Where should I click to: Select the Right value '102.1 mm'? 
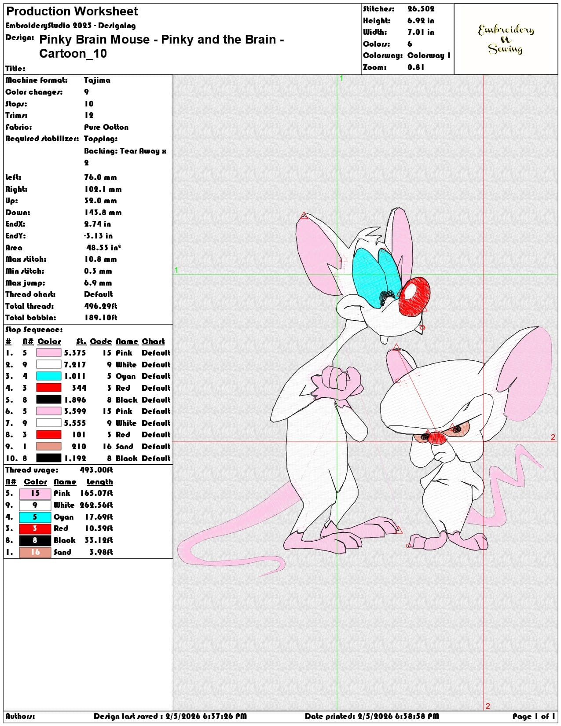[103, 189]
